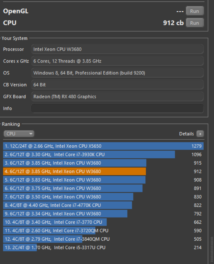This screenshot has height=264, width=214.
Task: Select ranking entry 5 W3680 at 3.83 GHz
Action: tap(103, 180)
